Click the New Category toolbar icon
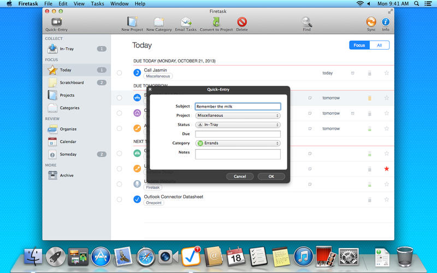 pyautogui.click(x=159, y=22)
